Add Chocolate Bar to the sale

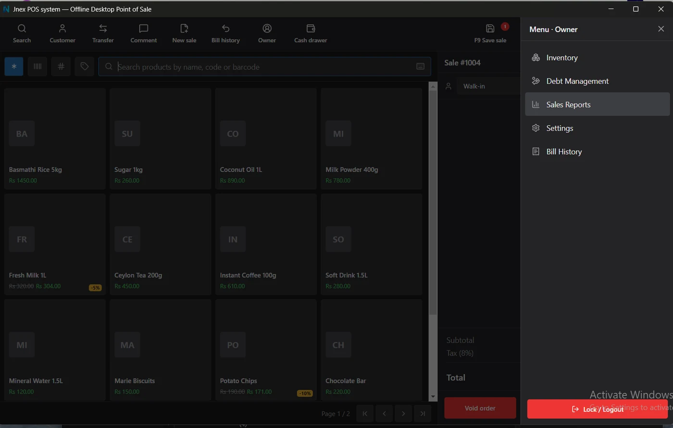tap(372, 350)
